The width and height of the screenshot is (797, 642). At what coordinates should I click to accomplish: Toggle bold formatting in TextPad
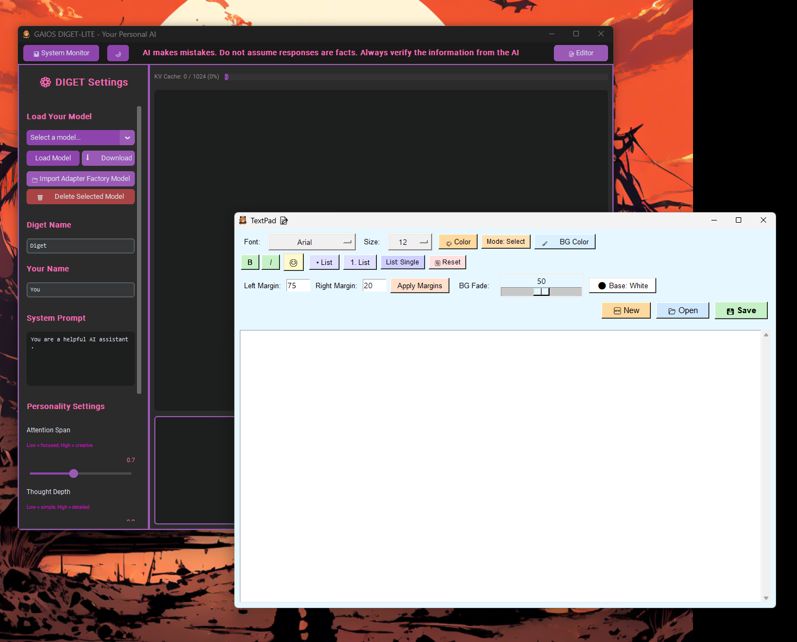[x=250, y=262]
